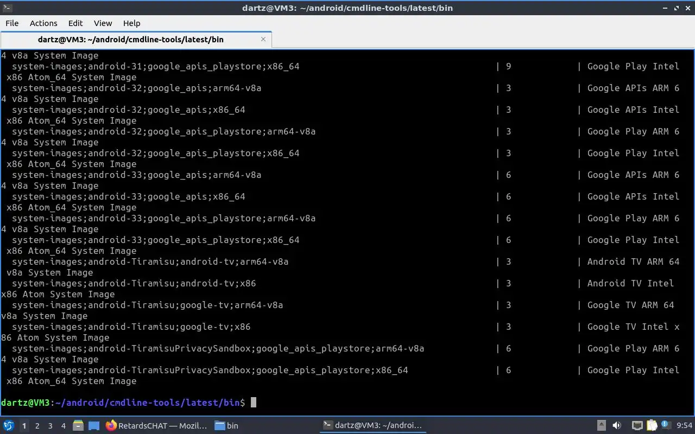Switch to virtual desktop 1
The image size is (695, 434).
pos(24,426)
